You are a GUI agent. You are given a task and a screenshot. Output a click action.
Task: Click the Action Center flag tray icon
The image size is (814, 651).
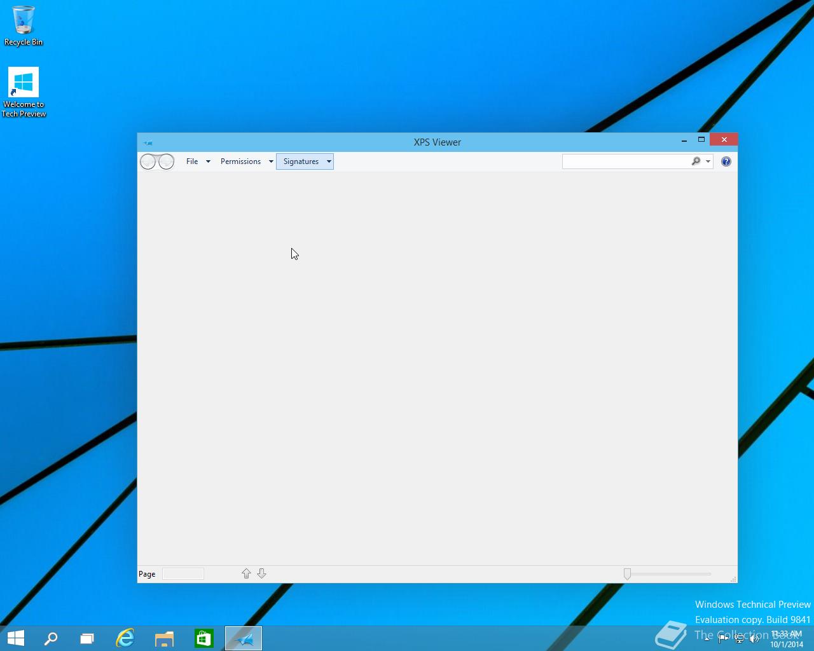coord(723,639)
